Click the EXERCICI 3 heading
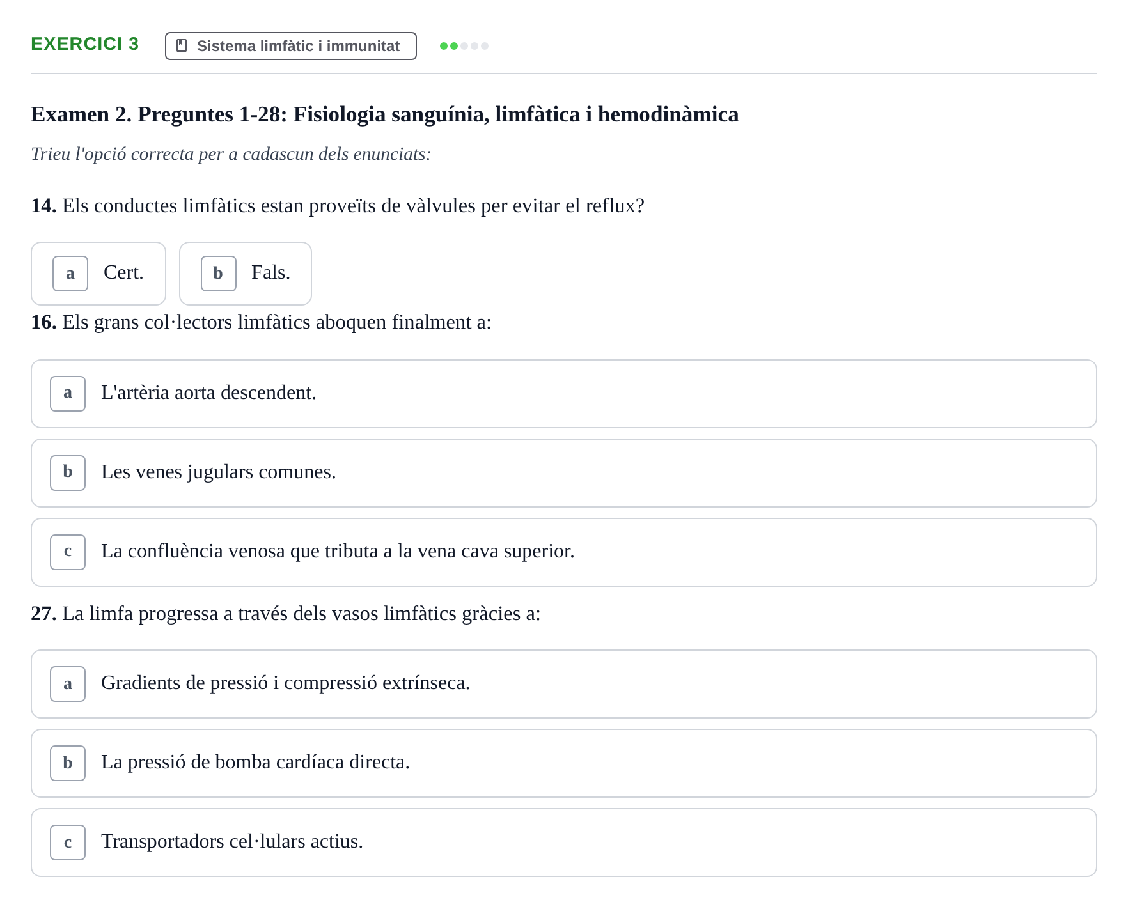This screenshot has width=1128, height=909. point(85,43)
